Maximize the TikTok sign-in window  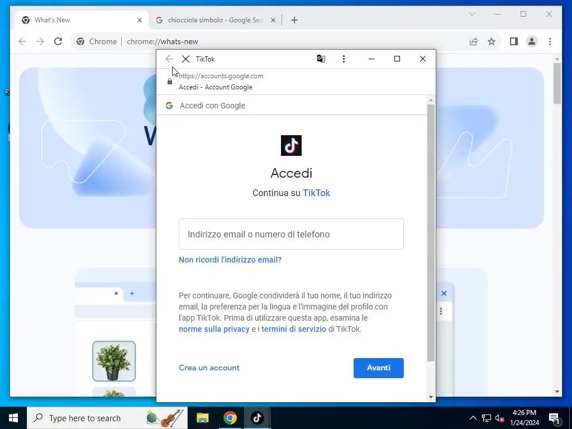[397, 59]
